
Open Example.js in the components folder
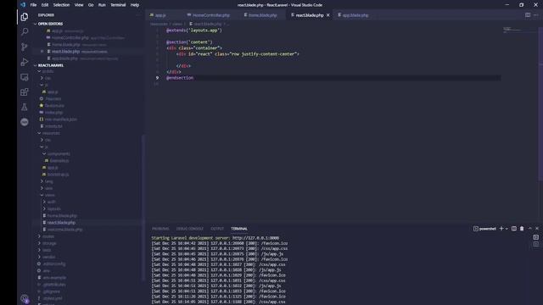click(59, 160)
